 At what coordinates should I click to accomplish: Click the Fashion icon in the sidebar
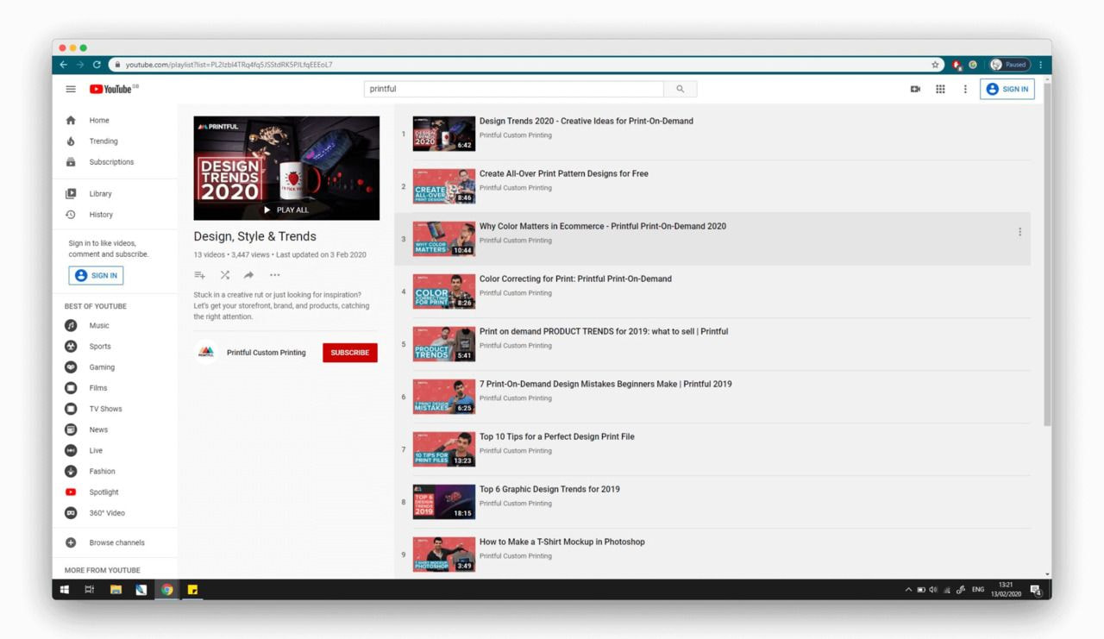pos(71,471)
